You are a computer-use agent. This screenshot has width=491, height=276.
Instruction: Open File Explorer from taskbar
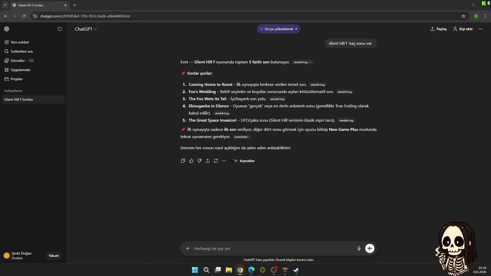point(229,270)
